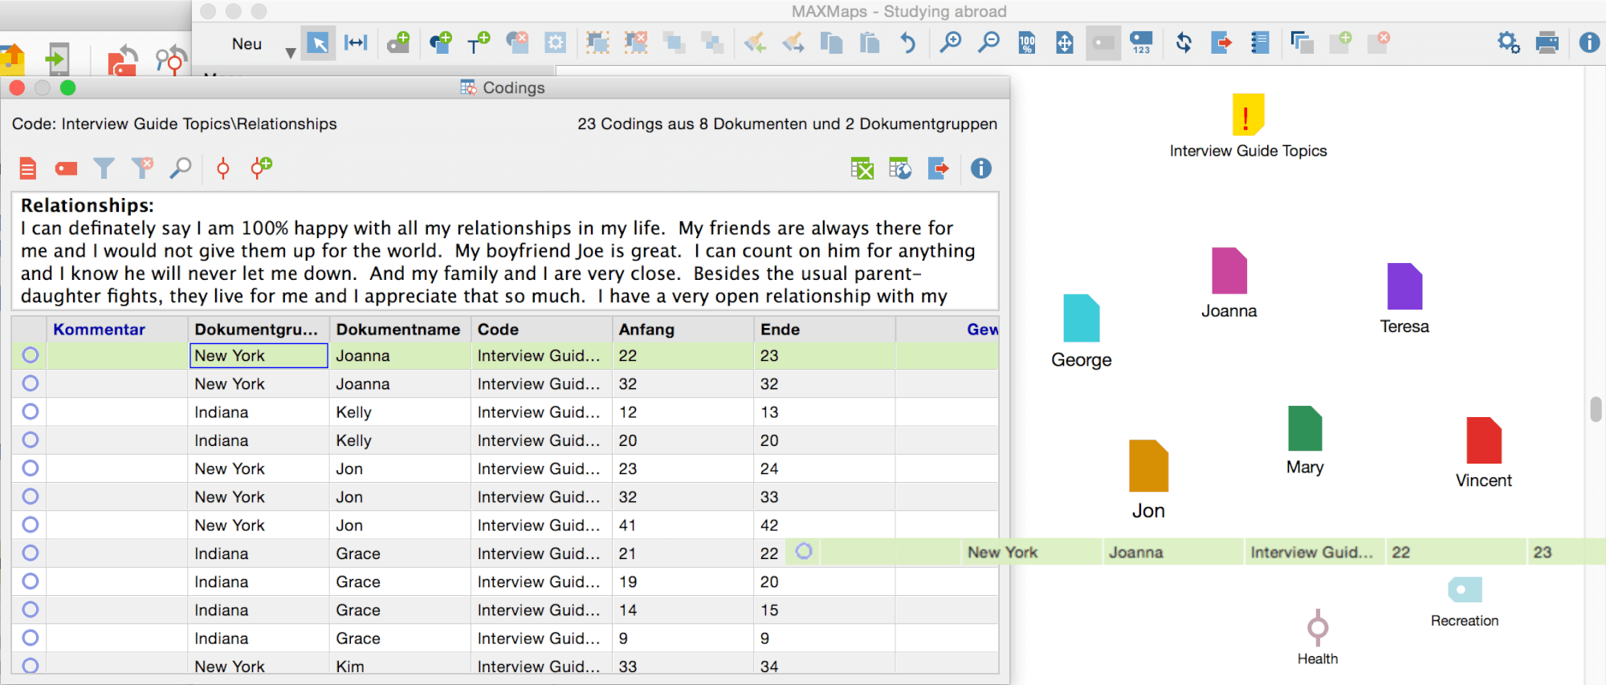The image size is (1606, 685).
Task: Open search in Codings window
Action: [181, 168]
